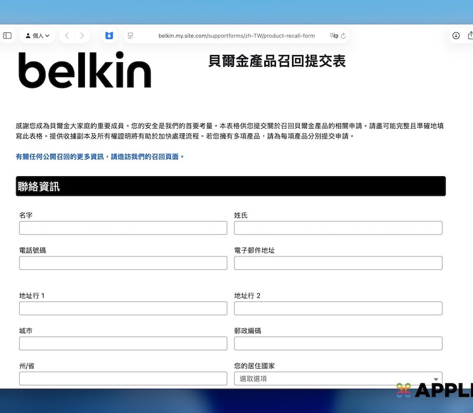Viewport: 473px width, 413px height.
Task: Click the share icon in toolbar
Action: [470, 36]
